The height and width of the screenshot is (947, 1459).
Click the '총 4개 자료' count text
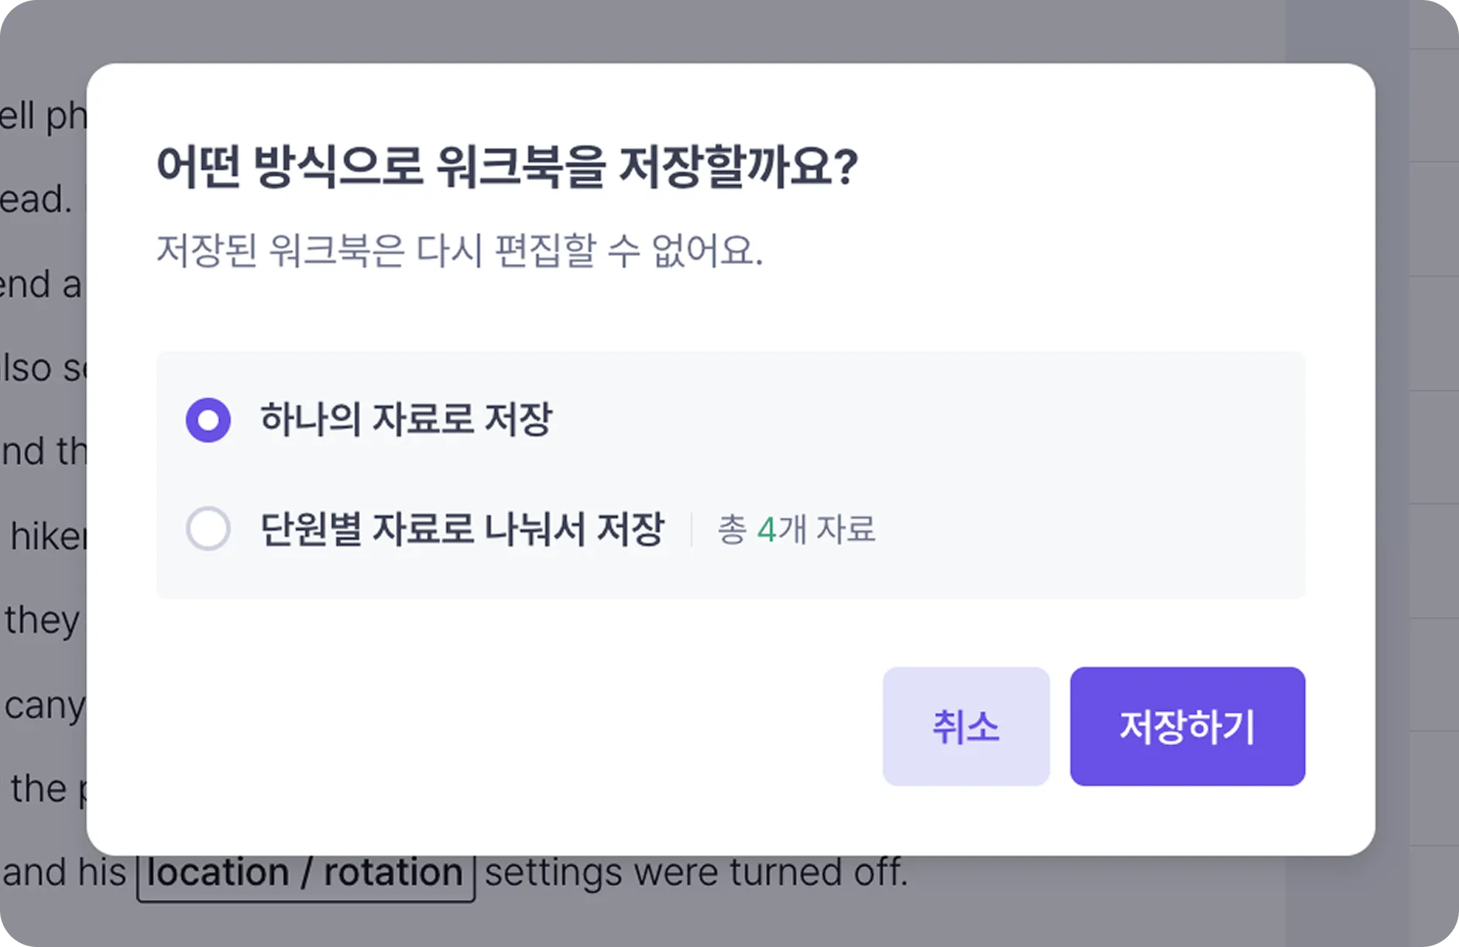797,530
